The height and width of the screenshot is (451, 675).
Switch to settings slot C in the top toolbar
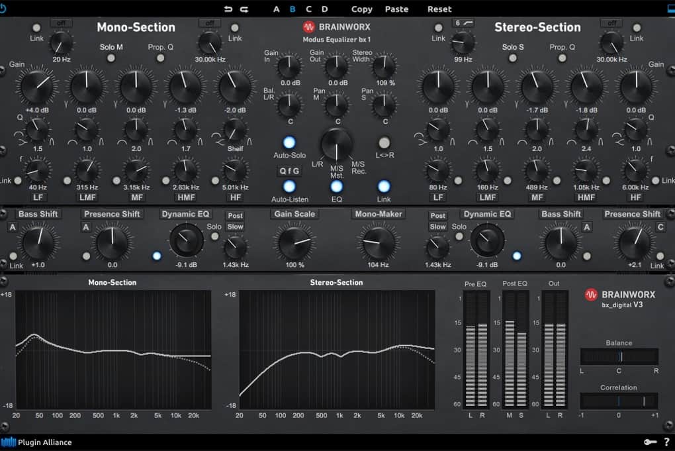(x=308, y=9)
